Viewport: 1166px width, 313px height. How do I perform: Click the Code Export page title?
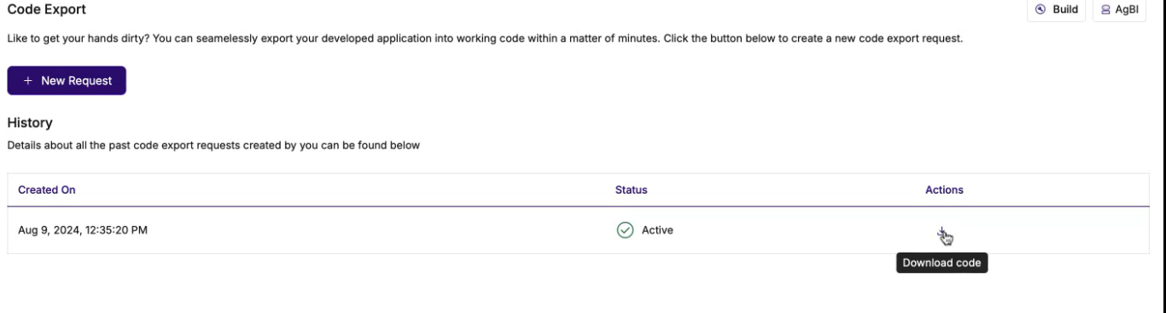(46, 9)
